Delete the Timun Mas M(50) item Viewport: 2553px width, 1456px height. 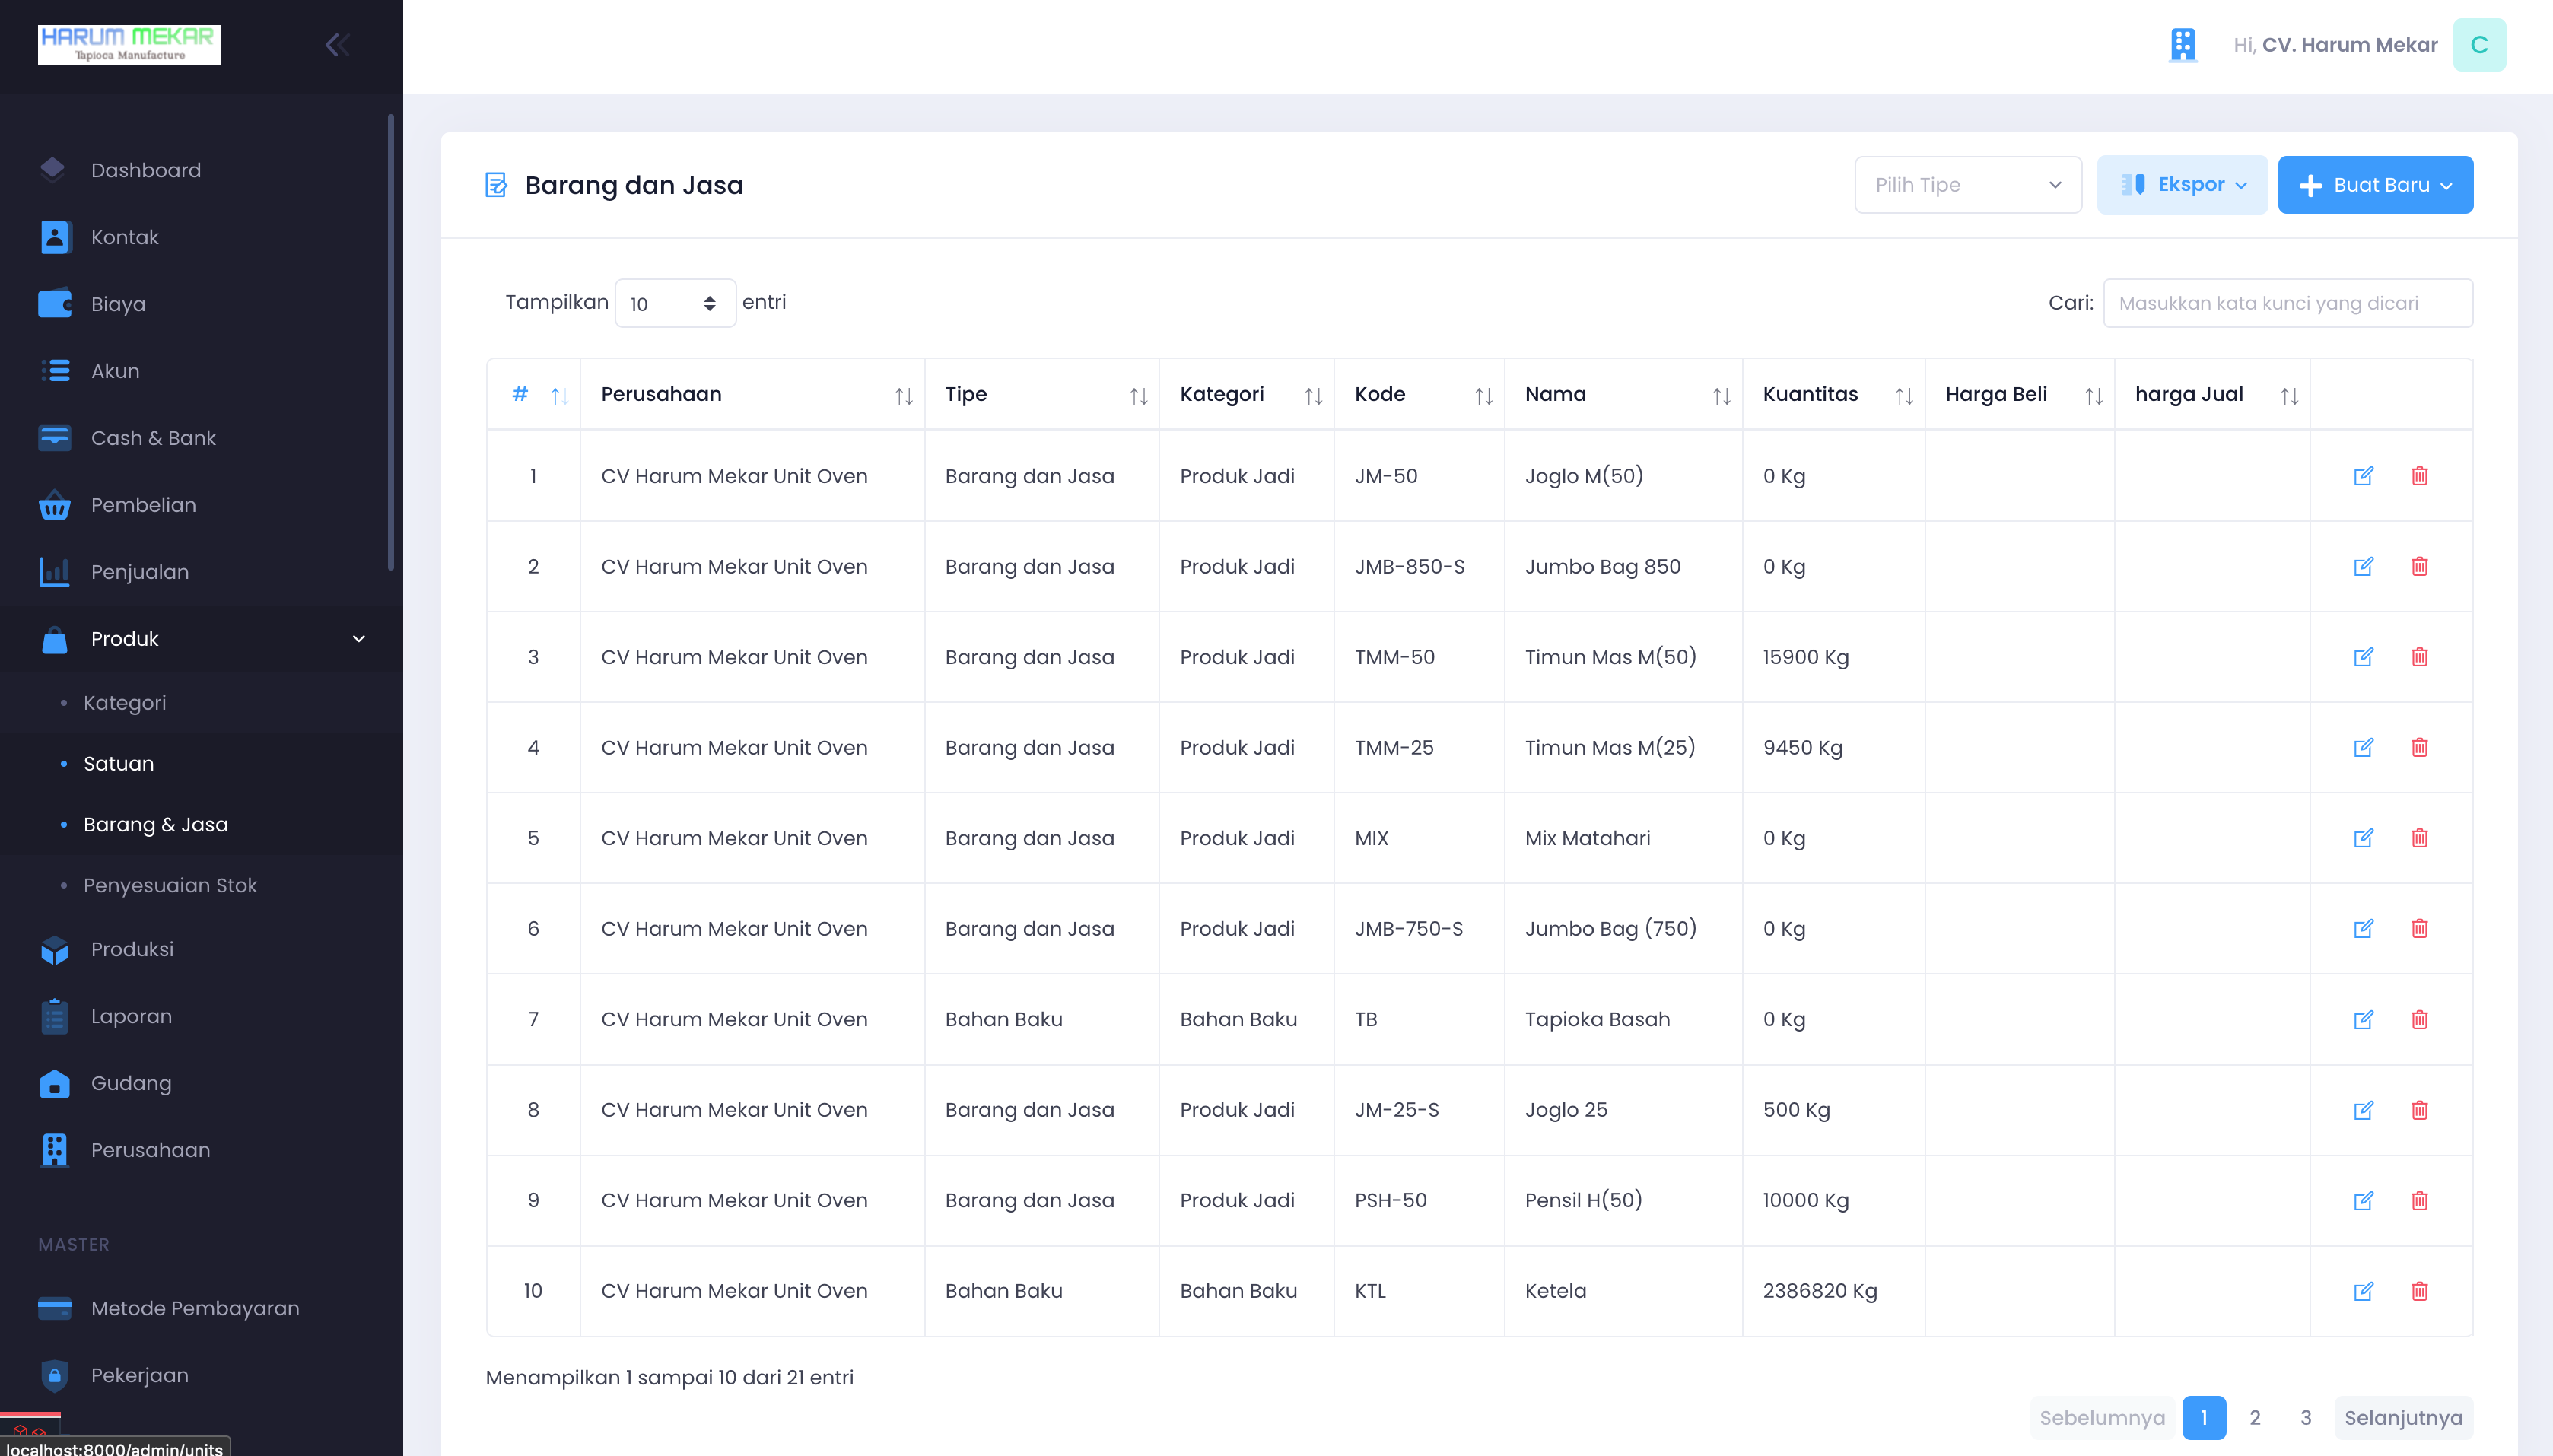click(x=2419, y=657)
